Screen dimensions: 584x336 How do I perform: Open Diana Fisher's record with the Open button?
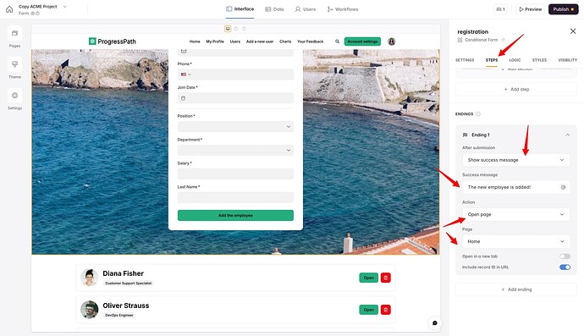[369, 278]
